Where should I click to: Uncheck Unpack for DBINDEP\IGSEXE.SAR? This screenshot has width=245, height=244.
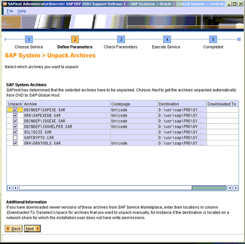tap(15, 121)
